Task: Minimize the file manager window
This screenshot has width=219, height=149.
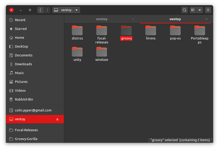Action: tap(21, 10)
